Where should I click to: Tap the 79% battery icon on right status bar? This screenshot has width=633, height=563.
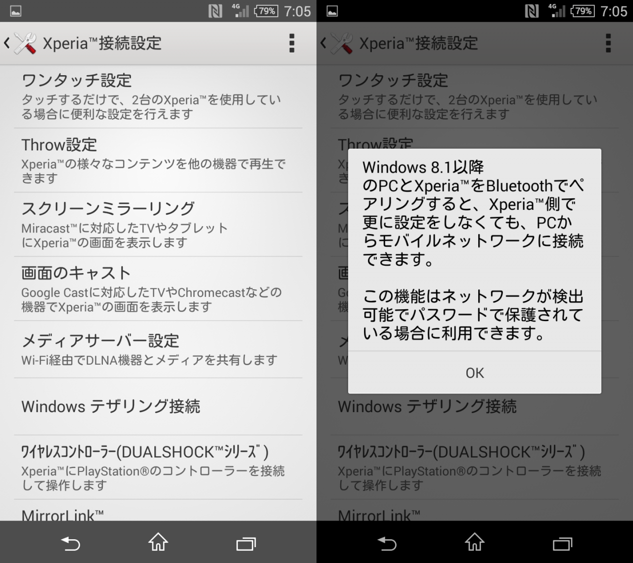point(583,11)
